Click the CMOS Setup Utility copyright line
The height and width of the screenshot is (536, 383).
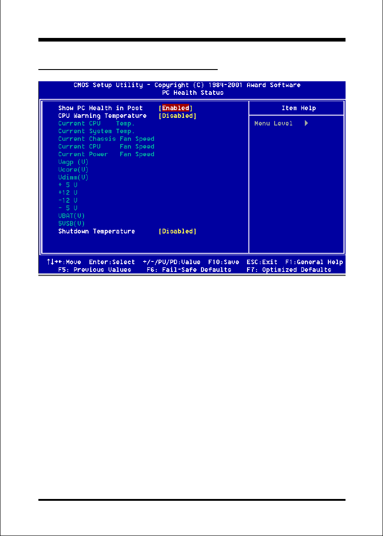pos(187,85)
